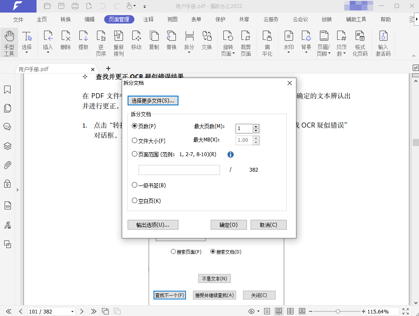The height and width of the screenshot is (316, 419).
Task: Select the Blank Page (空白页) radio option
Action: click(135, 201)
